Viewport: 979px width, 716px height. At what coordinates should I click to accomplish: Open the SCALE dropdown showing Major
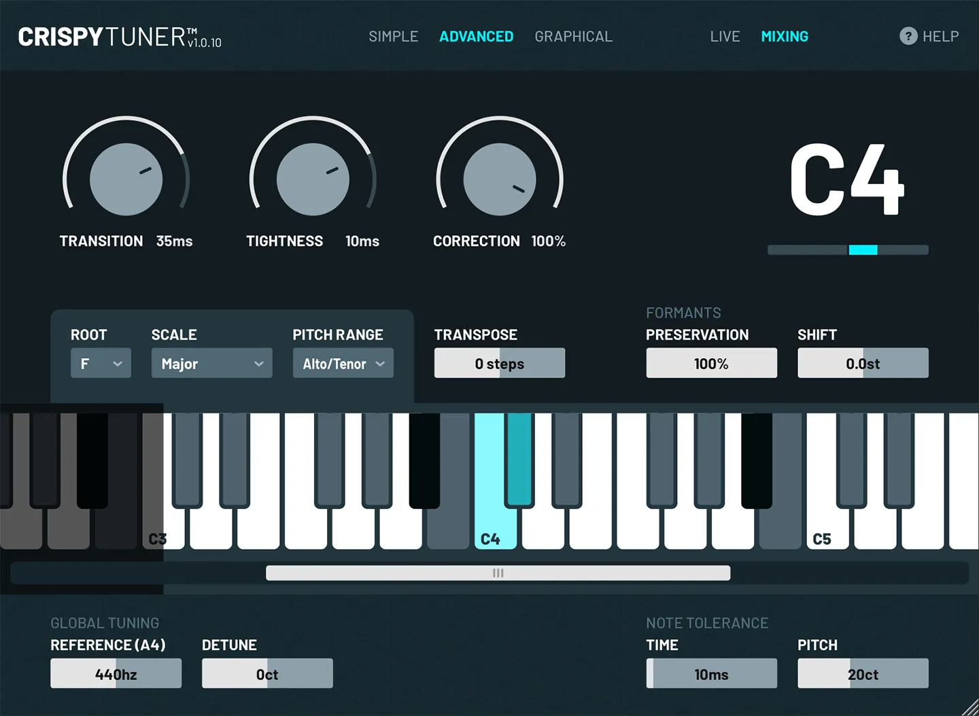(x=212, y=363)
